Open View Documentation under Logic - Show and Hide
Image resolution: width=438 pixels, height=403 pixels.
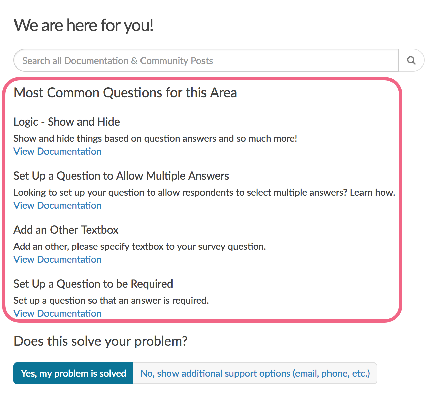coord(58,151)
